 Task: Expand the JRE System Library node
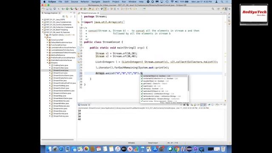click(45, 35)
